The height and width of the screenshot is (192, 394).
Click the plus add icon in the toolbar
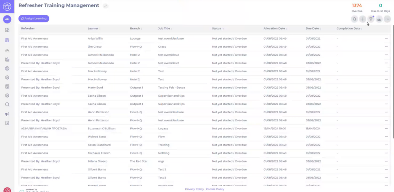click(362, 19)
